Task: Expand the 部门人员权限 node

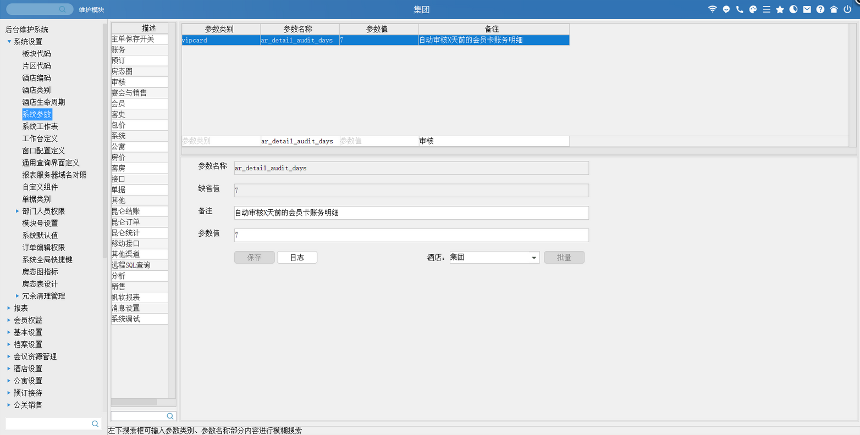Action: 18,211
